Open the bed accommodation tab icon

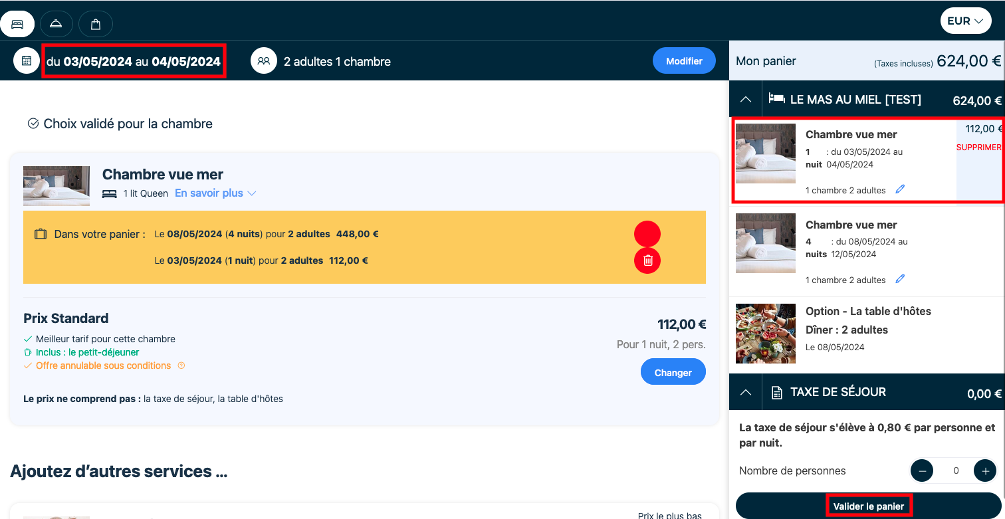click(17, 24)
